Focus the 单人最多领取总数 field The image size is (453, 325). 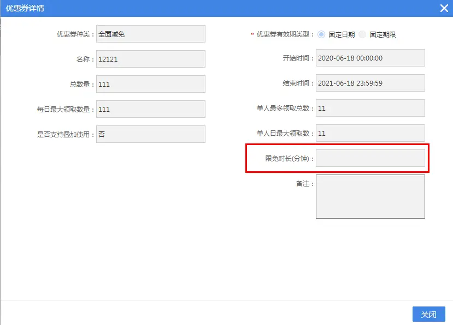tap(370, 108)
